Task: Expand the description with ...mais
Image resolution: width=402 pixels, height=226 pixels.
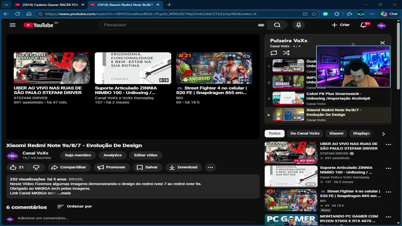Action: (x=64, y=193)
